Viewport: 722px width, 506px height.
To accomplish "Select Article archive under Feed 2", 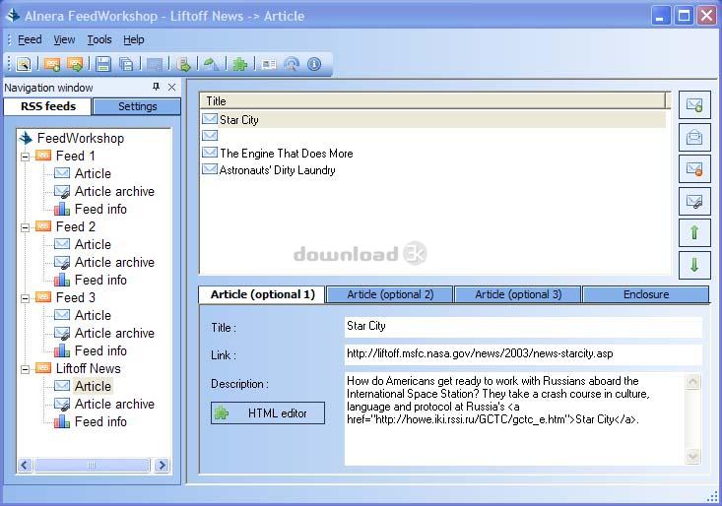I will [114, 262].
